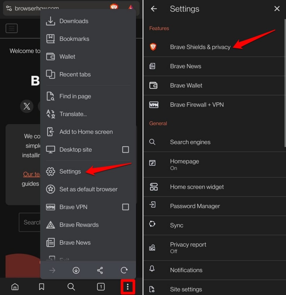
Task: Click the Brave VPN badge icon in menu
Action: [50, 207]
